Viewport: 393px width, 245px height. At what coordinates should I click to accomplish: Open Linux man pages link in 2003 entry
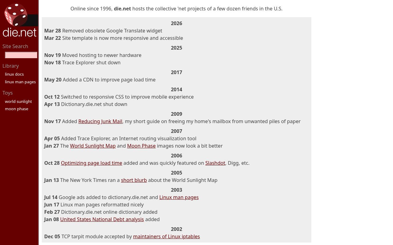(179, 197)
